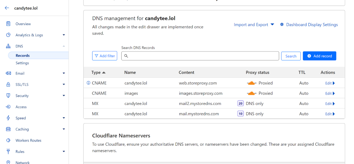
Task: Edit the web.storeproxy.com CNAME record
Action: [330, 83]
